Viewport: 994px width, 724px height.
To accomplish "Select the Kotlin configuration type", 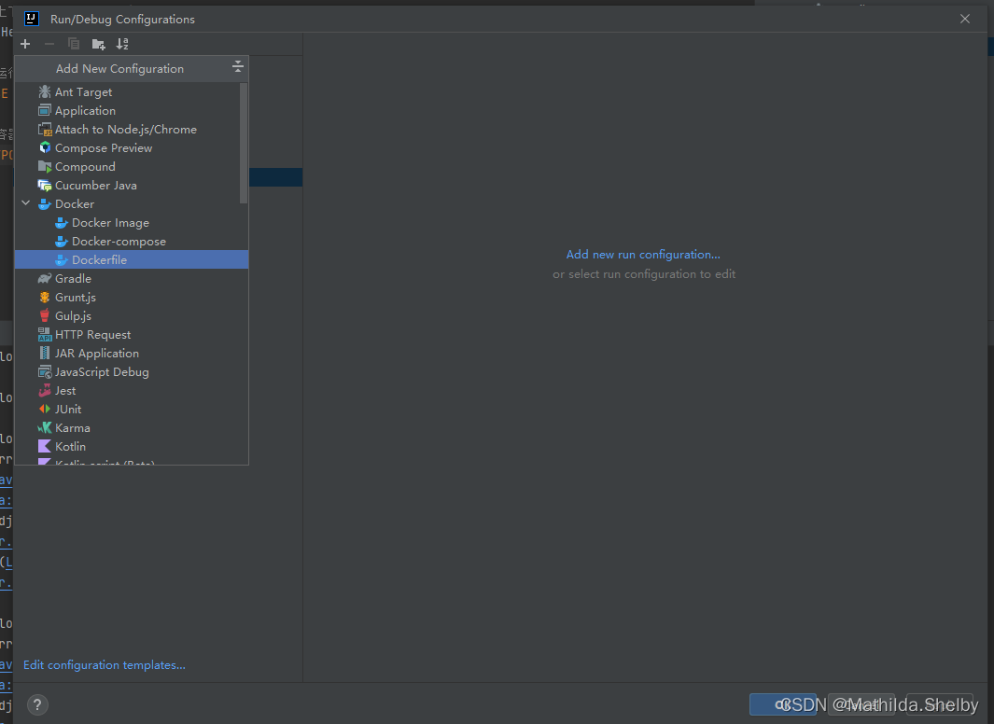I will (x=132, y=447).
